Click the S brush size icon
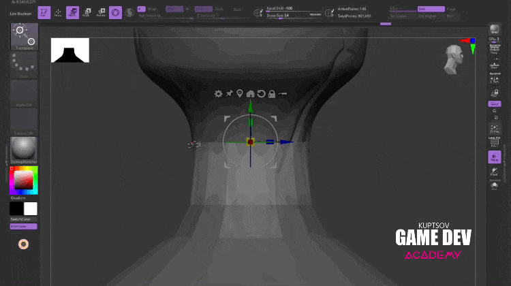Image resolution: width=511 pixels, height=286 pixels. tap(258, 13)
